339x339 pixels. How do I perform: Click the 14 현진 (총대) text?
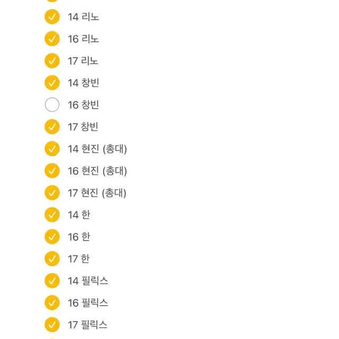97,149
